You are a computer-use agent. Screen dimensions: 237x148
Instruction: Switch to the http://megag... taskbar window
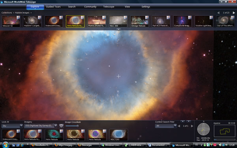pos(65,145)
